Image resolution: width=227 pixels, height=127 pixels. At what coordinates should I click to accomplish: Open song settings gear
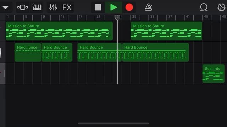[x=221, y=7]
